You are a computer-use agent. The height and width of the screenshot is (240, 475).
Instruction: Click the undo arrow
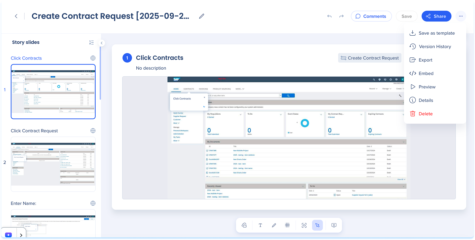329,16
